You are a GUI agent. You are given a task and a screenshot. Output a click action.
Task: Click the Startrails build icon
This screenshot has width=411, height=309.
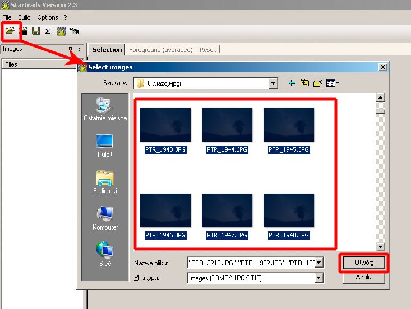[61, 31]
